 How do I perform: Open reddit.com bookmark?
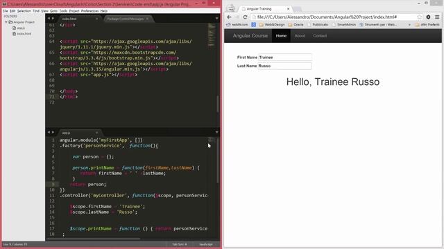click(237, 25)
